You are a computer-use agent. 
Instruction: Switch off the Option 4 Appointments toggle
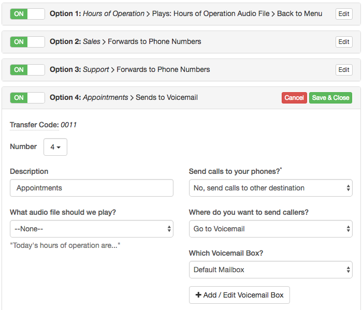click(x=27, y=98)
